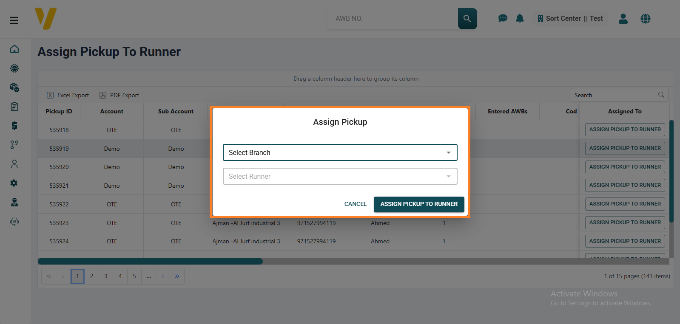The width and height of the screenshot is (680, 324).
Task: Open the clipboard reports sidebar icon
Action: click(x=14, y=107)
